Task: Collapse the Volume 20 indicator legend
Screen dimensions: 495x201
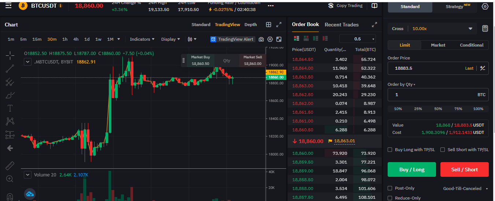Action: [27, 175]
